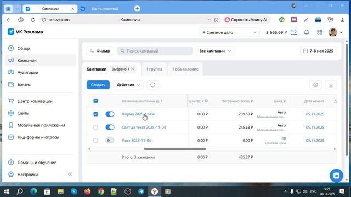Open Telegram from the taskbar

(x=141, y=192)
